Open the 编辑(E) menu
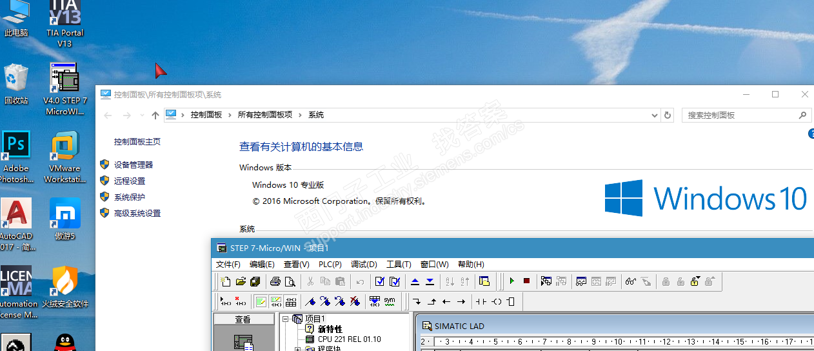 262,265
